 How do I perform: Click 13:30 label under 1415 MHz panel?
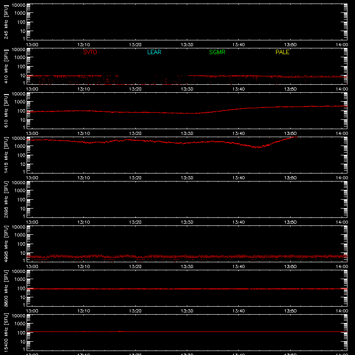[x=187, y=178]
